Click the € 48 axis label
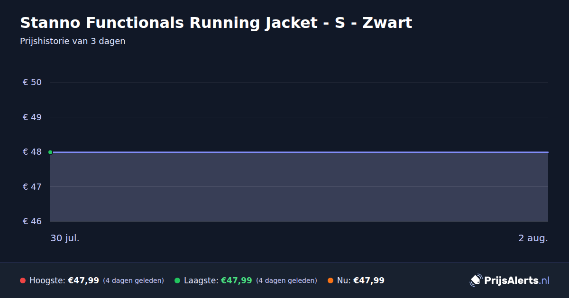Image resolution: width=569 pixels, height=298 pixels. 32,152
